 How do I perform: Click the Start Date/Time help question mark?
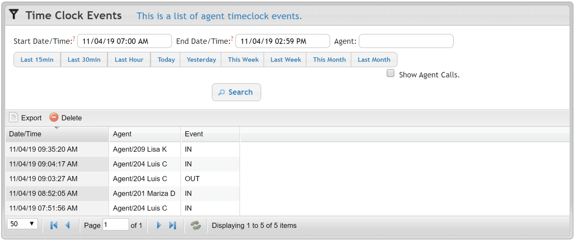[x=74, y=38]
